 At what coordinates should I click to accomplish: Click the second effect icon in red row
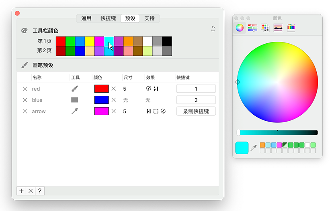coord(156,89)
